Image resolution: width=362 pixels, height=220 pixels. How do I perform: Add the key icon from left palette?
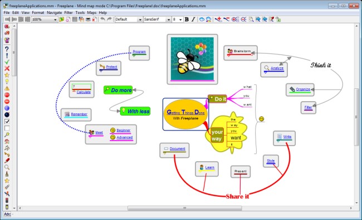pos(7,154)
